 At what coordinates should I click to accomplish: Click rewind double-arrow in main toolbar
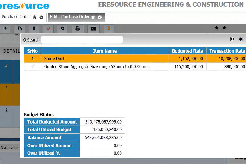coord(217,28)
